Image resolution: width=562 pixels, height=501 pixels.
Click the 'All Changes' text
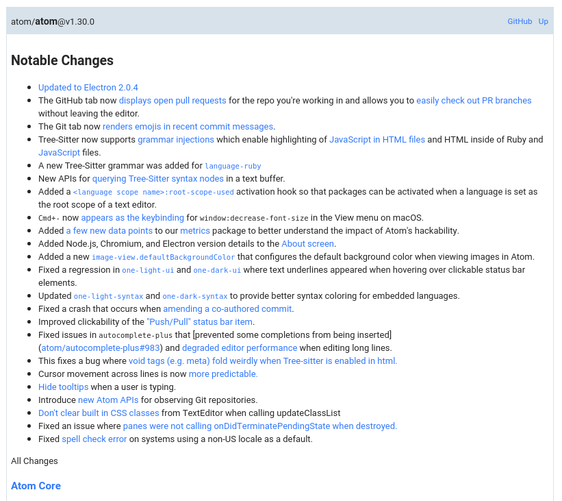[34, 461]
